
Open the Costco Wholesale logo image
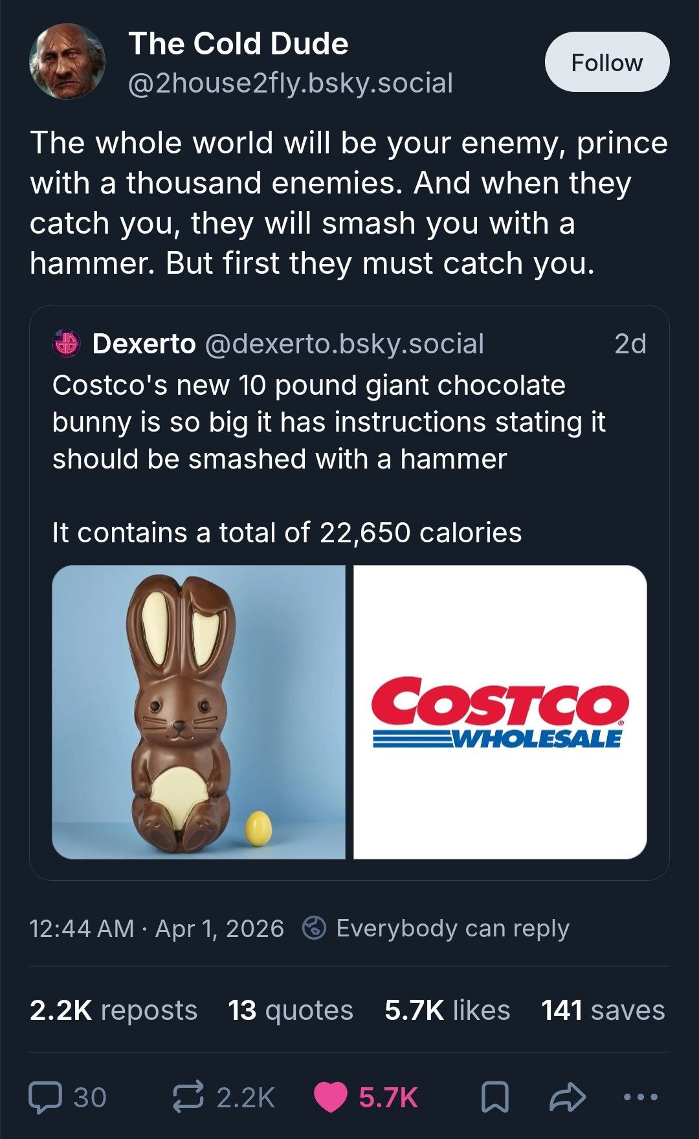[500, 712]
